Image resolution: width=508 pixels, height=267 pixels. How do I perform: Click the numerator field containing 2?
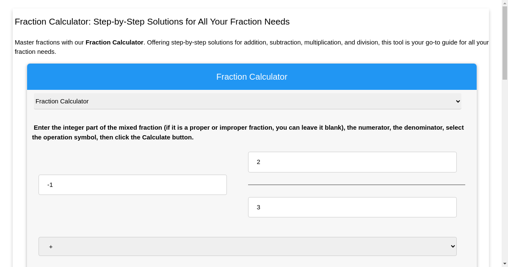pyautogui.click(x=352, y=162)
